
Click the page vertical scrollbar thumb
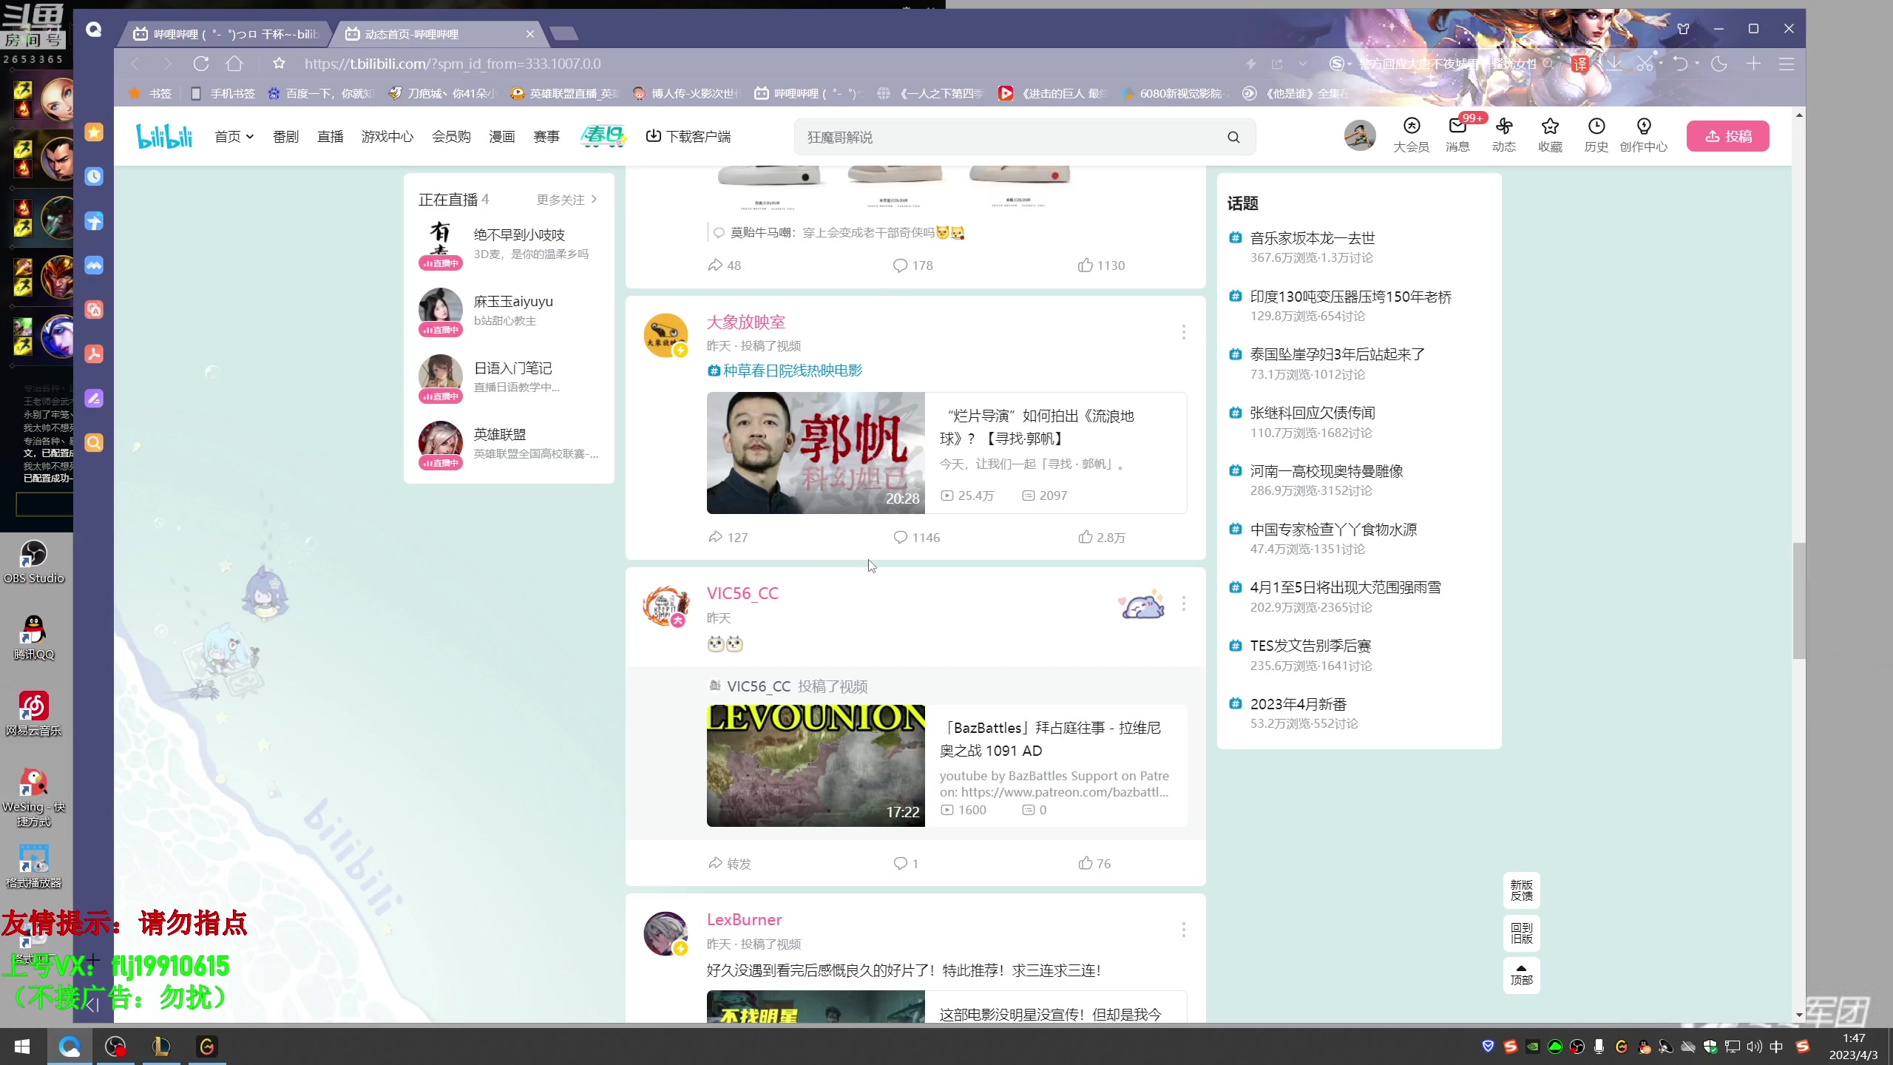[x=1799, y=601]
